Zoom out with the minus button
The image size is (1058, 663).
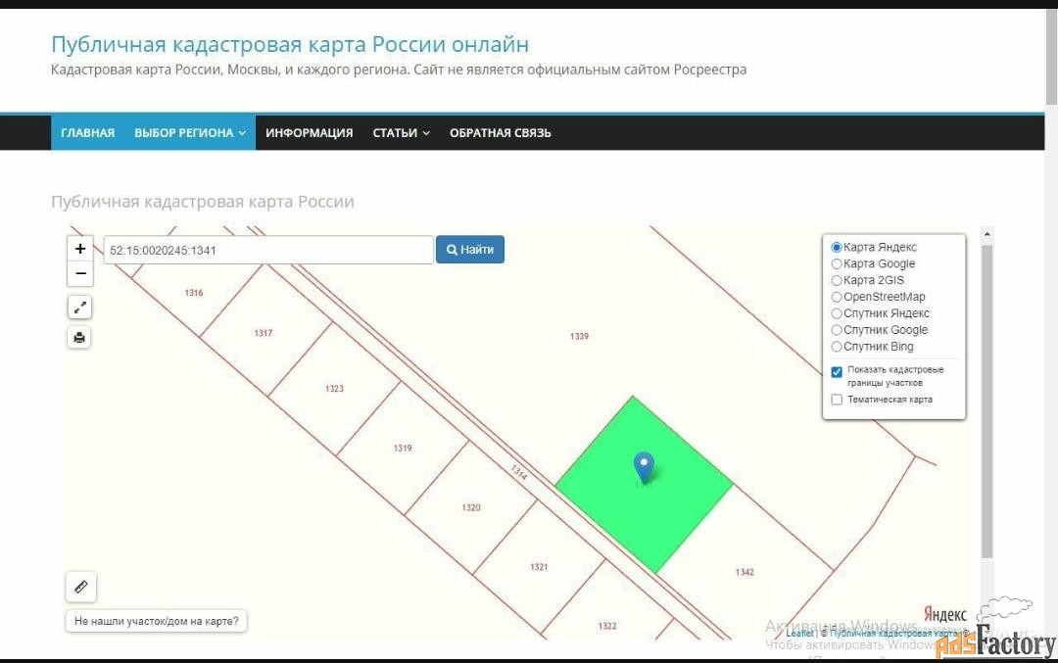point(80,273)
